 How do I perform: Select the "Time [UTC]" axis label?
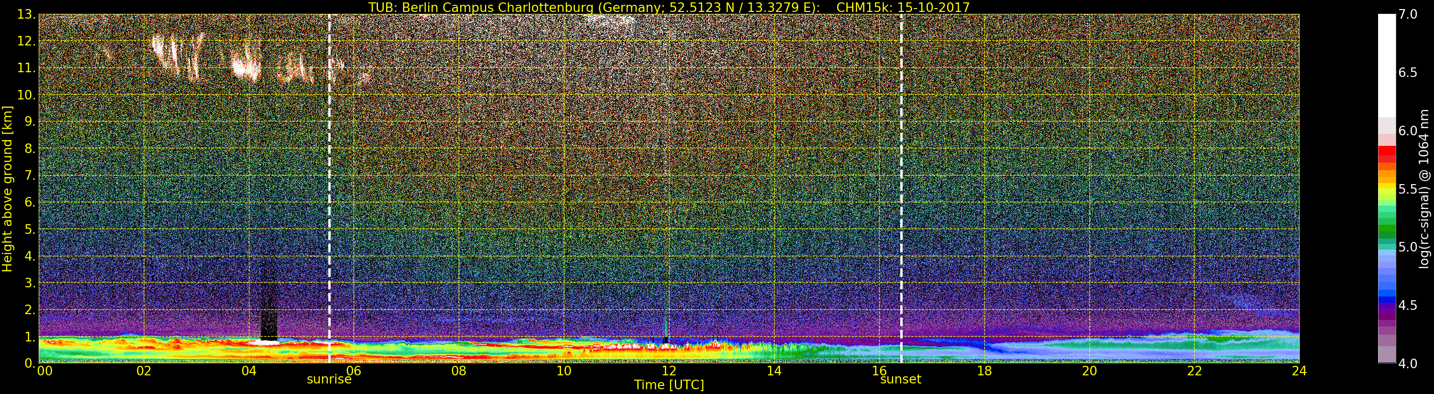(668, 385)
